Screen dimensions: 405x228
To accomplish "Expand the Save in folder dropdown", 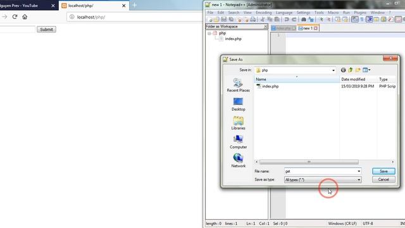I will tap(333, 70).
